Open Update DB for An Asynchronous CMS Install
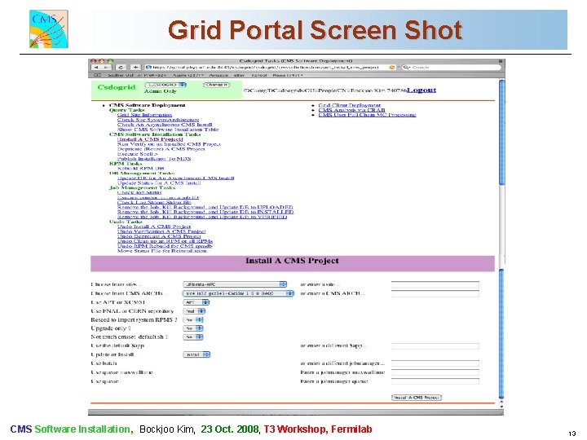 click(x=175, y=178)
